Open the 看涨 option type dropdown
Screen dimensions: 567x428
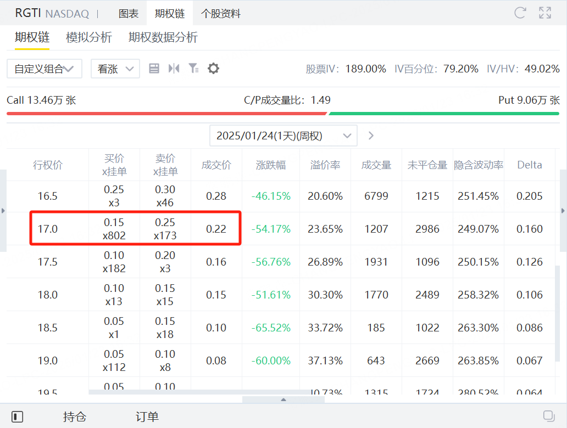115,69
